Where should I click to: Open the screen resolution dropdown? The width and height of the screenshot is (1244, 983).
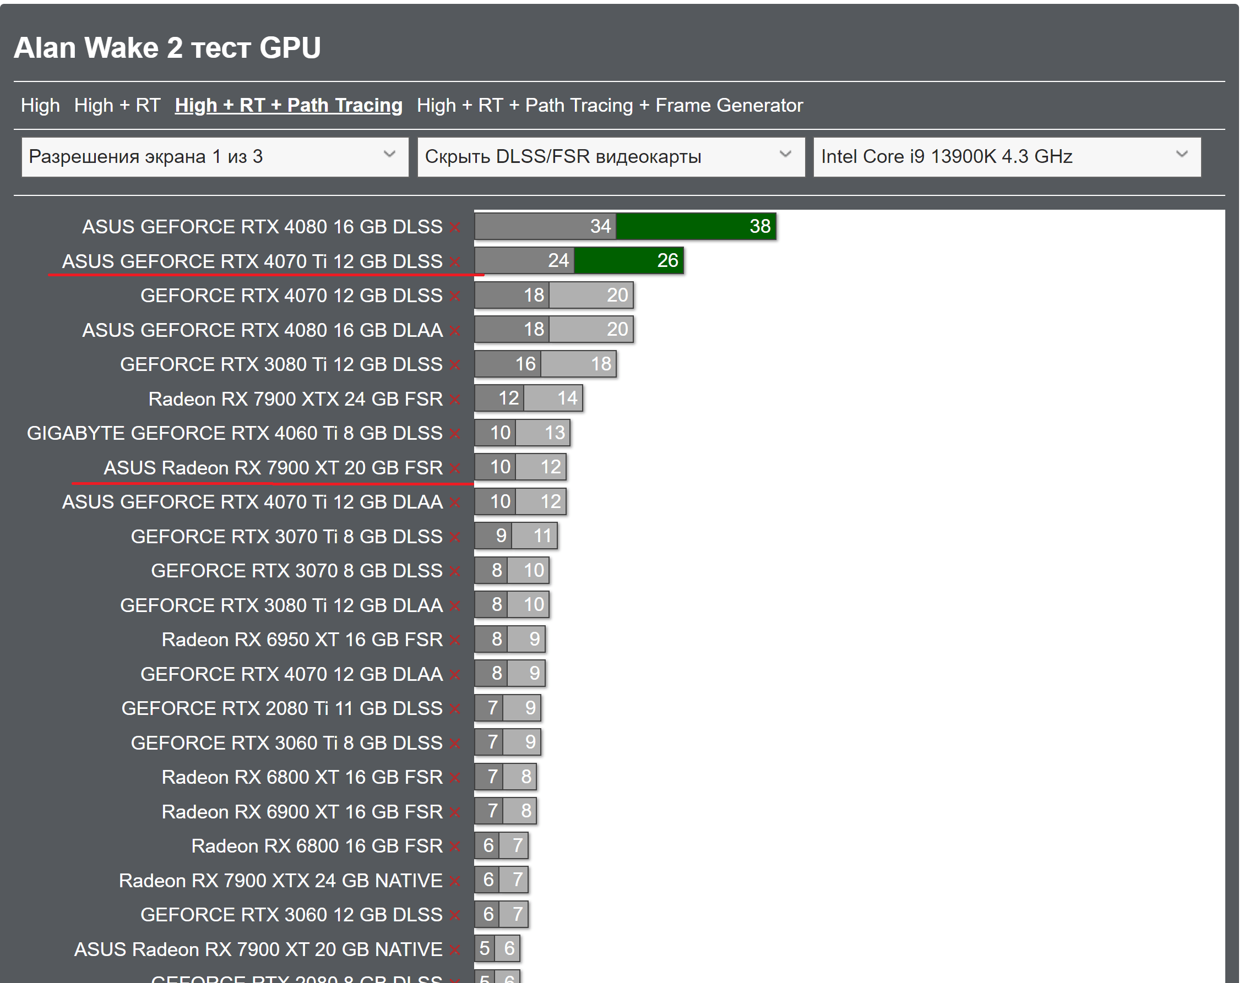tap(214, 156)
